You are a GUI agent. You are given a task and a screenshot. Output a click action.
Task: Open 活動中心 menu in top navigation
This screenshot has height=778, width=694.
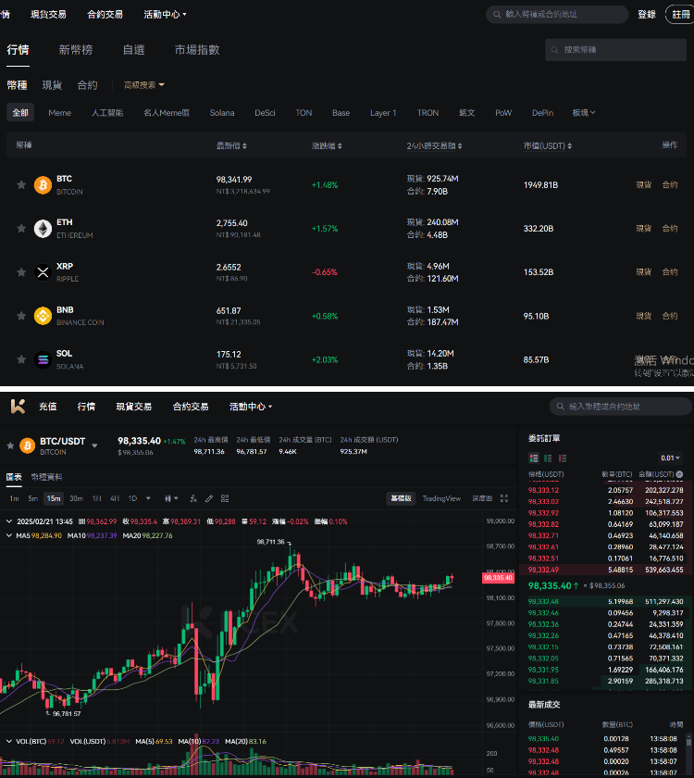[165, 15]
